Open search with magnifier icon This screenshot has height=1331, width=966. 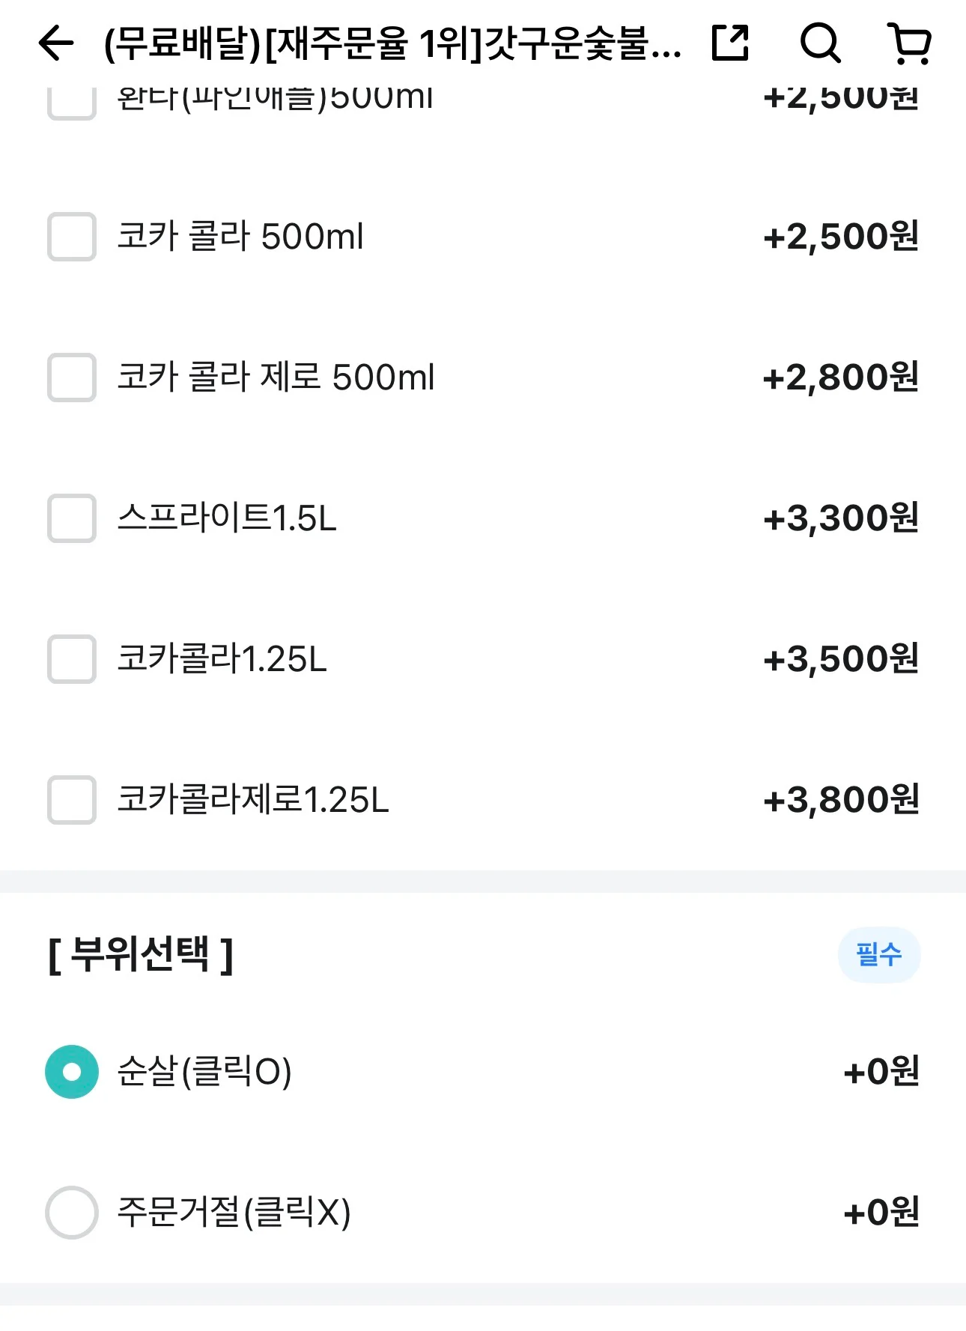click(820, 43)
